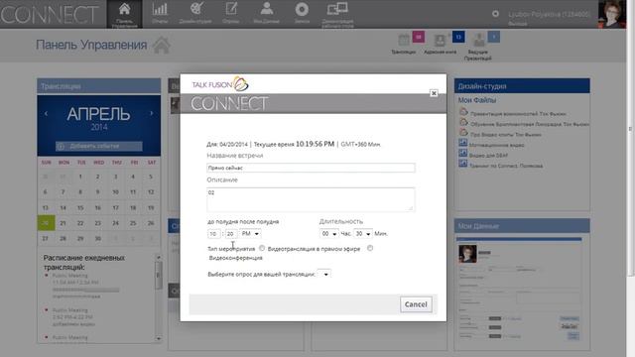Click the profile photo in the top bar
635x357 pixels.
[x=612, y=14]
